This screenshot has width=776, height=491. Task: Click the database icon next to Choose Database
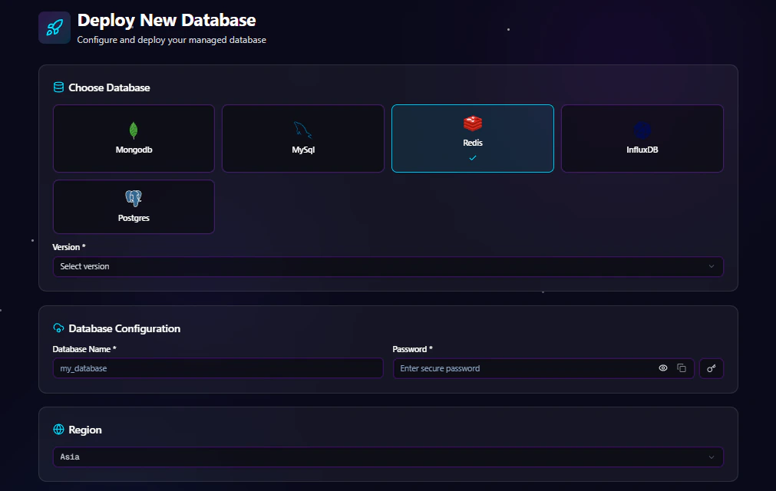(58, 87)
